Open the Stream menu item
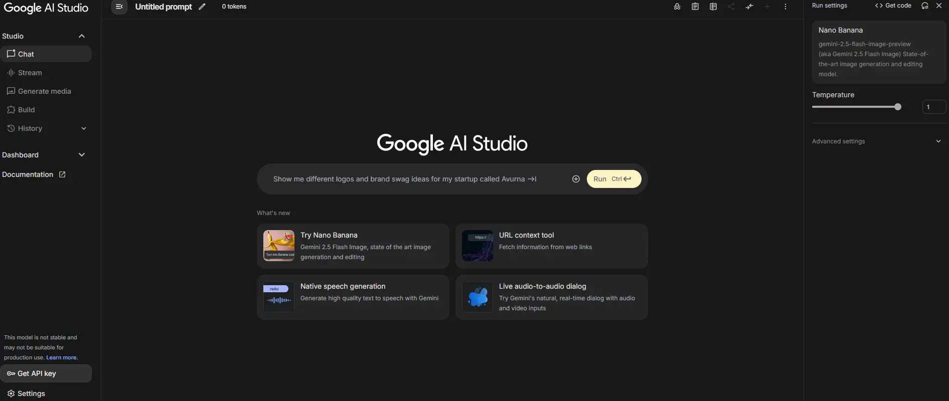Viewport: 949px width, 401px height. [46, 73]
